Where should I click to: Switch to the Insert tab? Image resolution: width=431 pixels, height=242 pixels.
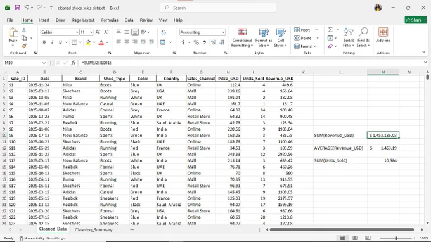(x=44, y=20)
